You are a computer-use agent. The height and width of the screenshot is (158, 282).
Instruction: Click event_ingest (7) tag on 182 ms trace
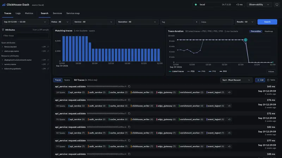click(215, 133)
